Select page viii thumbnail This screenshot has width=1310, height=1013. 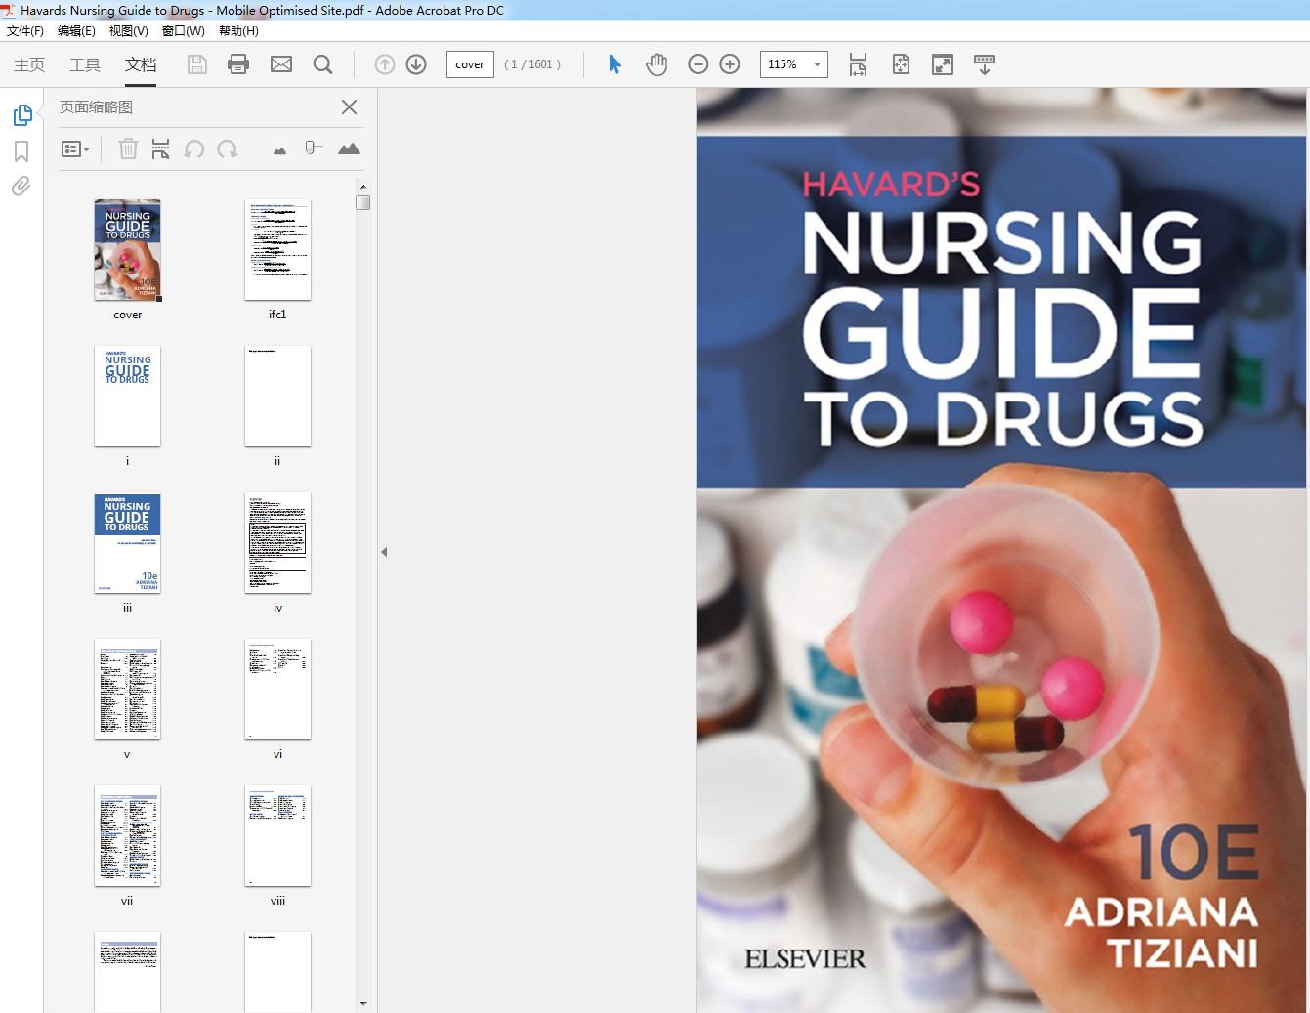click(277, 836)
